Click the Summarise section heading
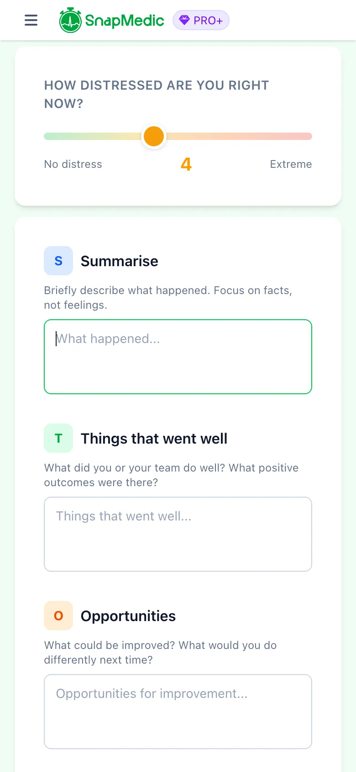Viewport: 356px width, 772px height. (x=120, y=261)
